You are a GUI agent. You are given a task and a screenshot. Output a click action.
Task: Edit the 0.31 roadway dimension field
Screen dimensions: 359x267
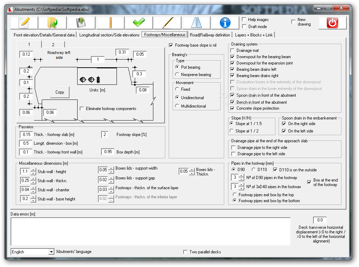click(122, 52)
